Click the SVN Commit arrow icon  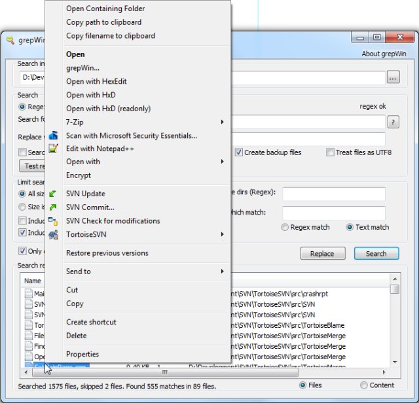pos(53,207)
